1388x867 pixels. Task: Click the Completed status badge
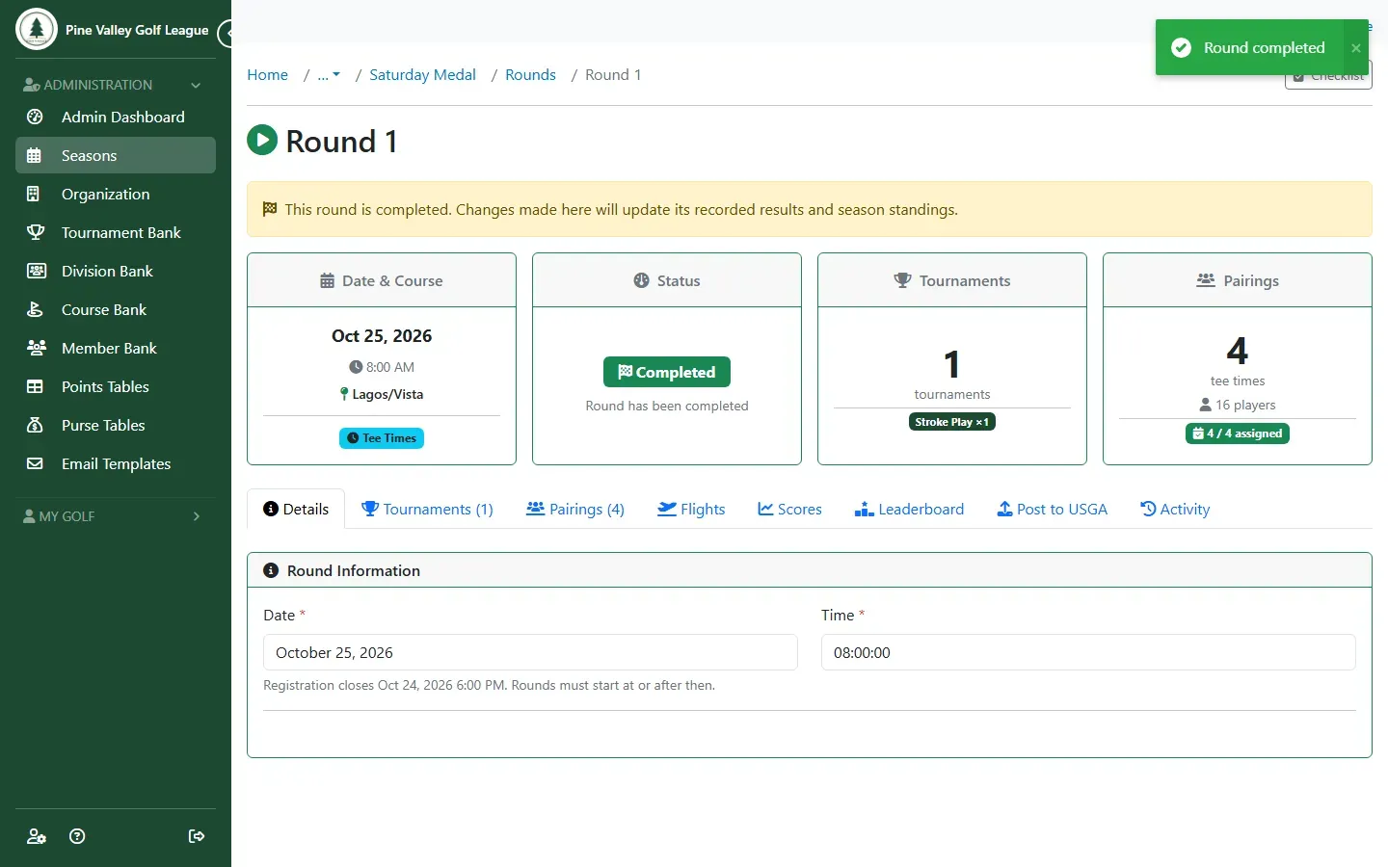click(x=667, y=372)
